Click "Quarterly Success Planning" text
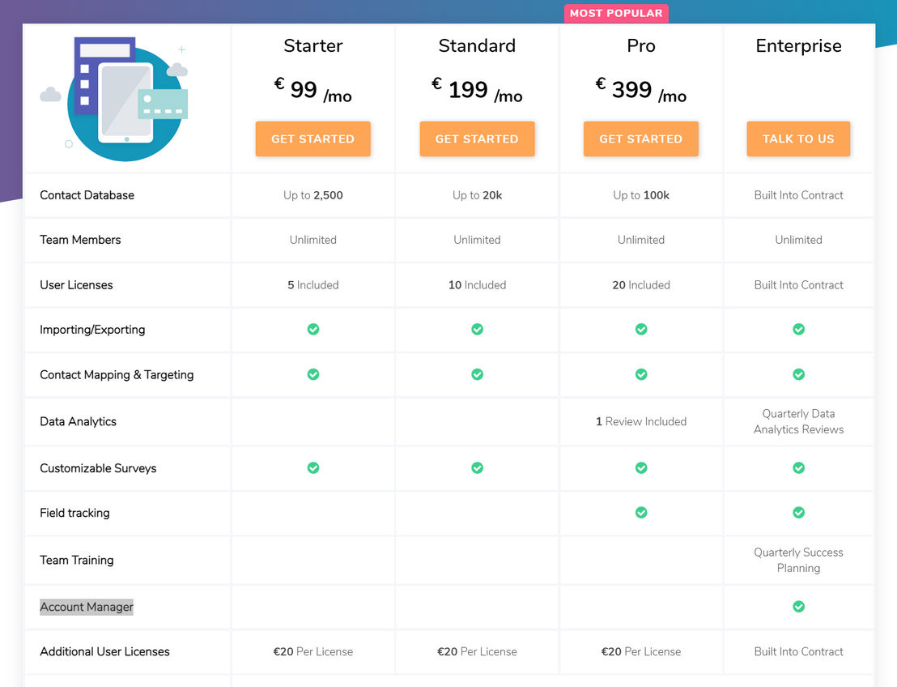The height and width of the screenshot is (687, 897). click(798, 560)
